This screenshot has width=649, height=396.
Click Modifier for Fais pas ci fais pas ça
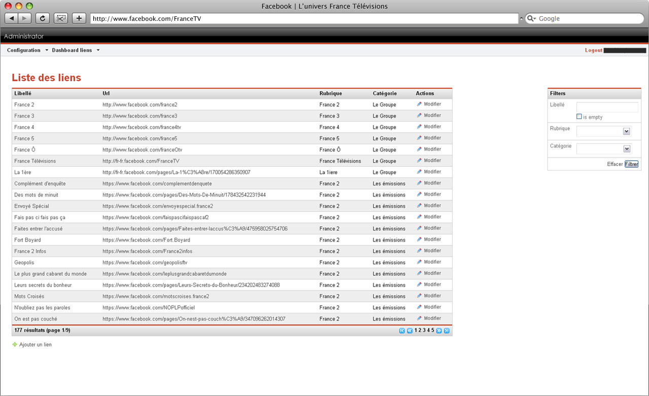pyautogui.click(x=432, y=217)
